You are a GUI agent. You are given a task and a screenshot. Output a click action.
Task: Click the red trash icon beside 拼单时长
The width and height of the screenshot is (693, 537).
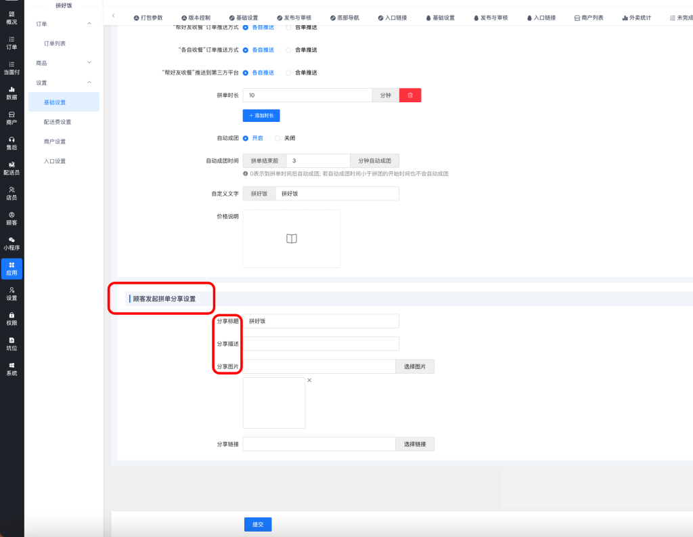tap(410, 95)
